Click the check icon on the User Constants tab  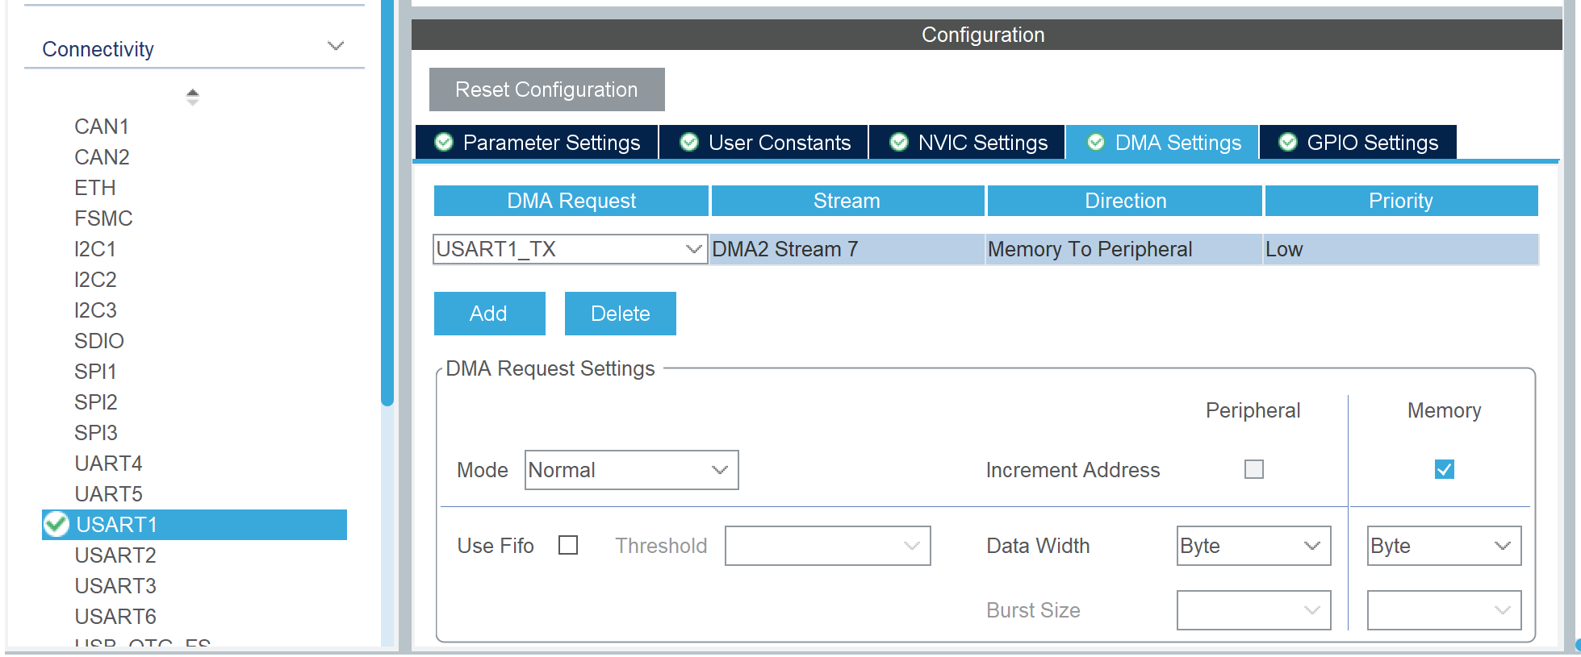point(688,143)
